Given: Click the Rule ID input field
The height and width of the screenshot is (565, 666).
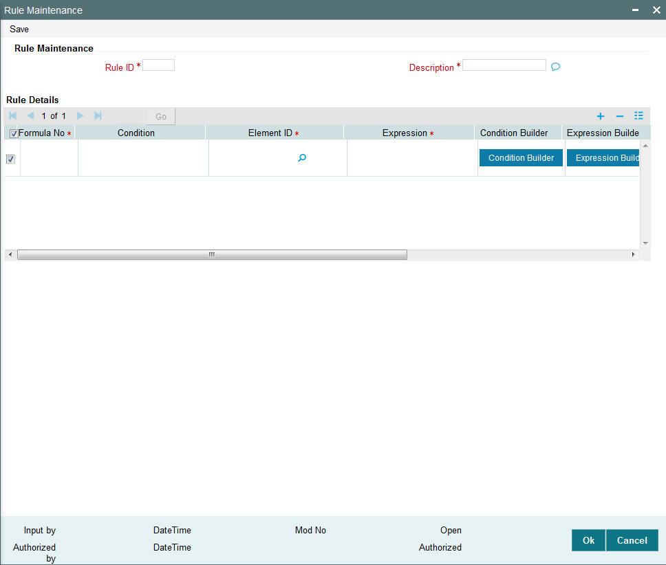Looking at the screenshot, I should pyautogui.click(x=158, y=65).
